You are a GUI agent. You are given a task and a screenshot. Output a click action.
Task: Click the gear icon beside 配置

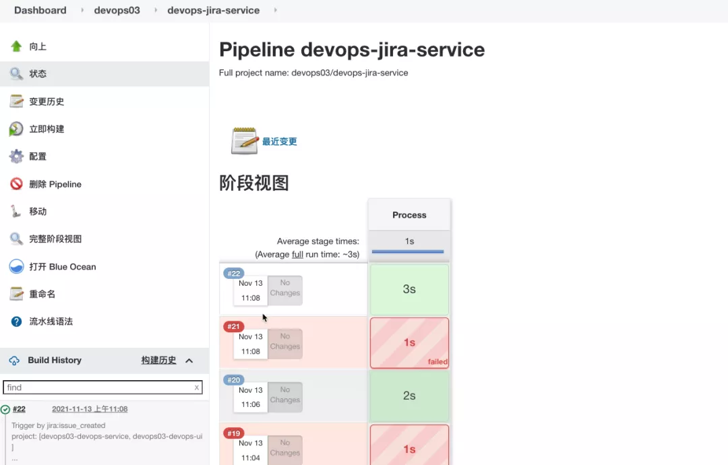16,156
